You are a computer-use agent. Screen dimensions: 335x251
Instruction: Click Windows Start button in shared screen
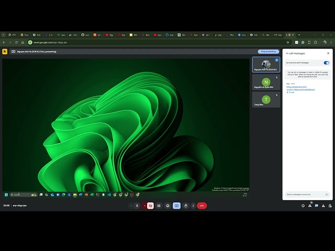coord(6,195)
